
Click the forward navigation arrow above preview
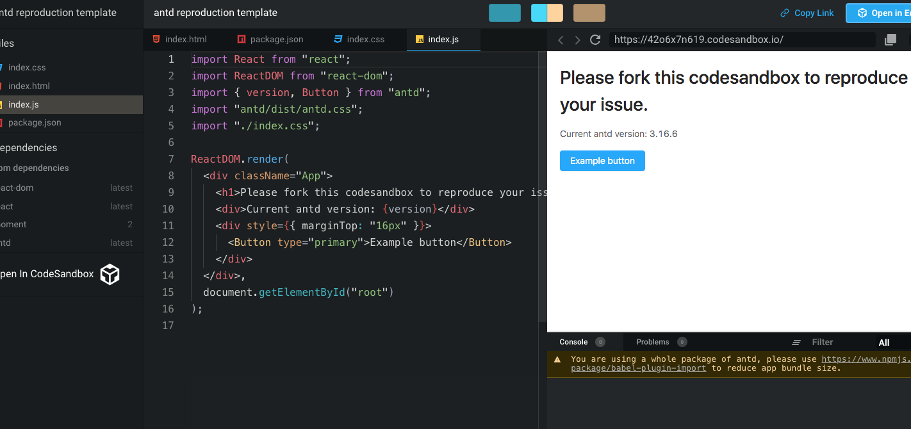click(577, 39)
